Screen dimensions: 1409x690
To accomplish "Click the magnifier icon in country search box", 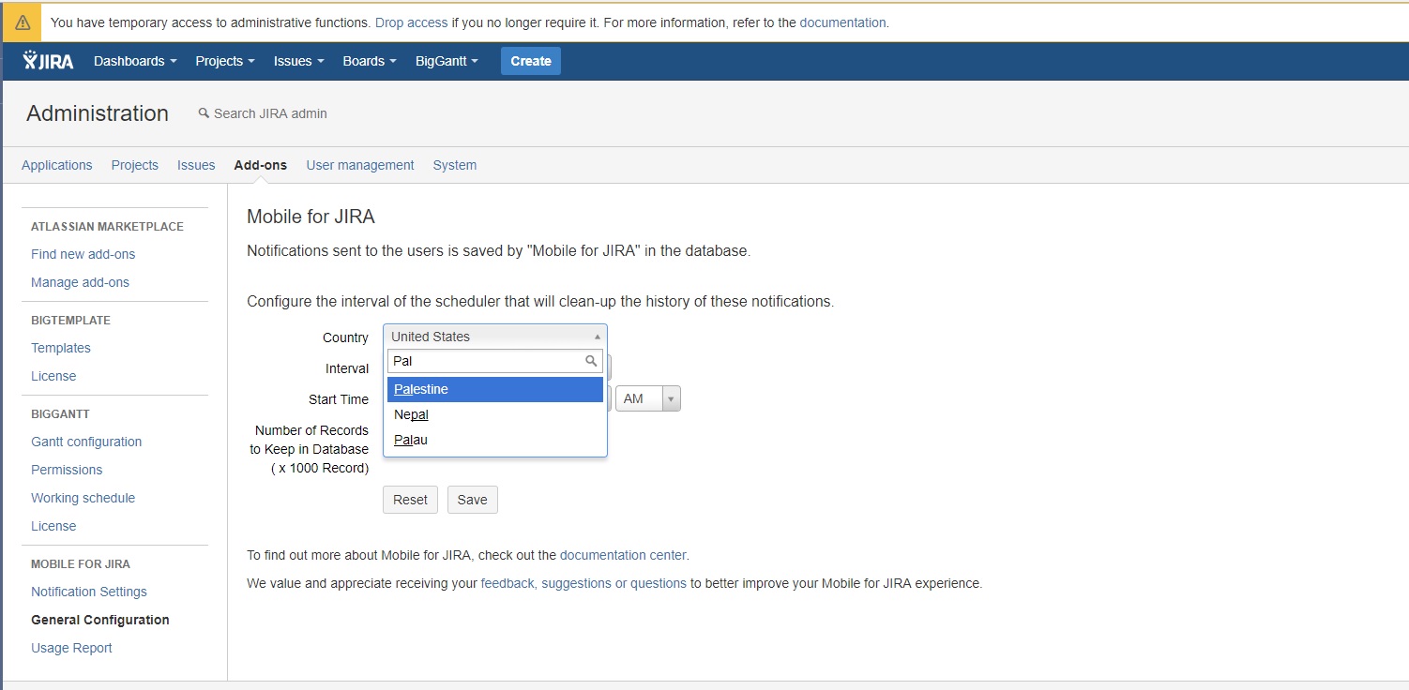I will [591, 361].
